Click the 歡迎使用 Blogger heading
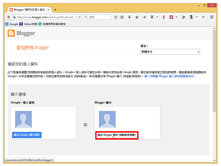 tap(33, 48)
